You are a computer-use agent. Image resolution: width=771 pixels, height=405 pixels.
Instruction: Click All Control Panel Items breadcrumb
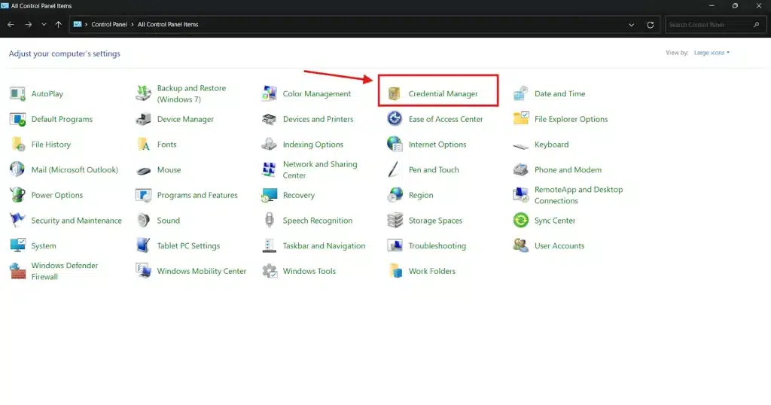(168, 24)
